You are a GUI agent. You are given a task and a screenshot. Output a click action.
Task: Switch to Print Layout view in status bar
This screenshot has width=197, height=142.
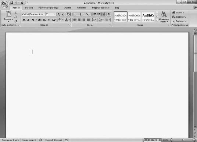pos(146,140)
